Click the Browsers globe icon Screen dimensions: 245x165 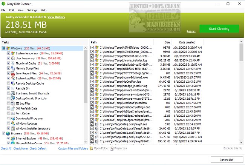[x=8, y=133]
